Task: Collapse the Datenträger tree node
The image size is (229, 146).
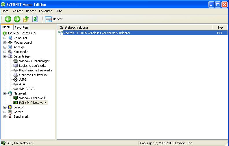Action: click(5, 56)
